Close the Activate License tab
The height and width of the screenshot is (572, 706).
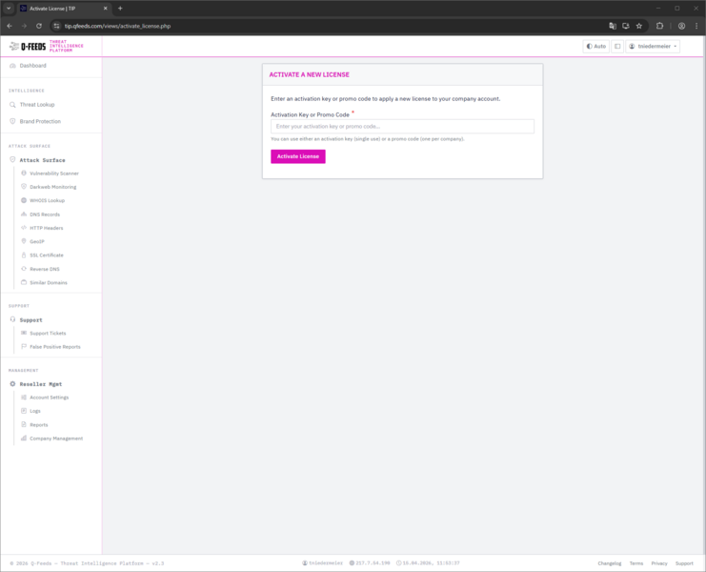(106, 9)
